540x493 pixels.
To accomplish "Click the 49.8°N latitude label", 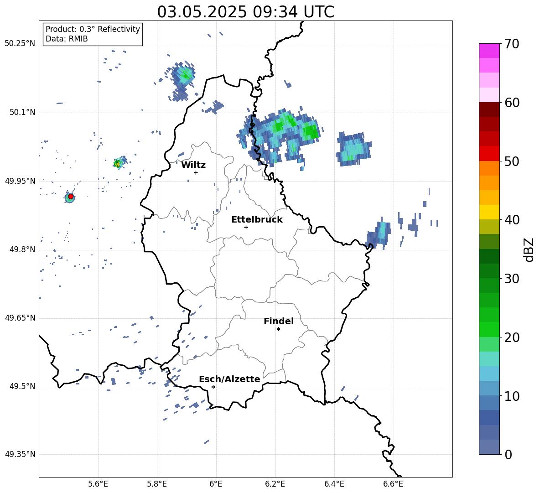I will click(22, 249).
